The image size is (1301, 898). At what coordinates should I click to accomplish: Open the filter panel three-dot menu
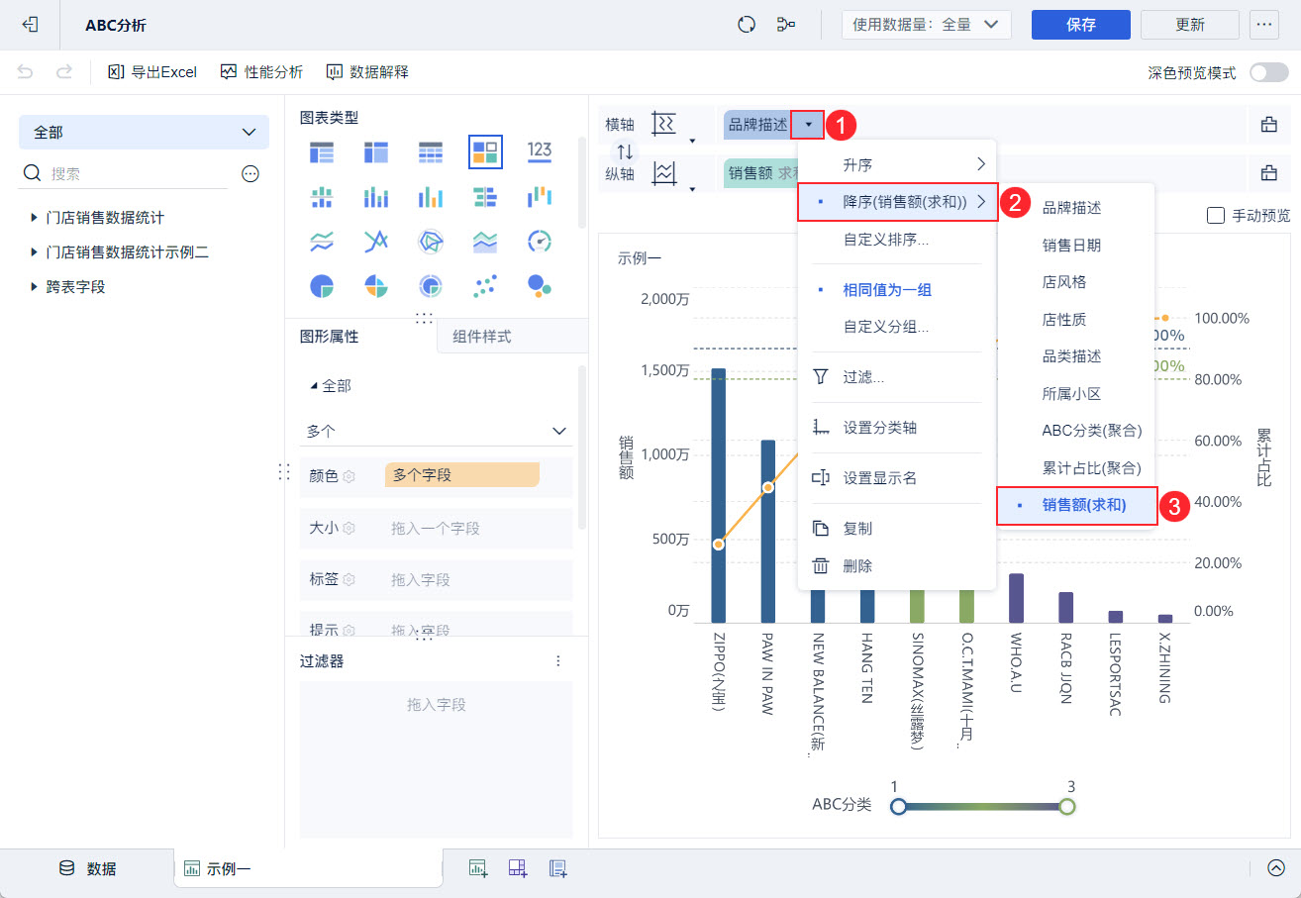click(558, 660)
